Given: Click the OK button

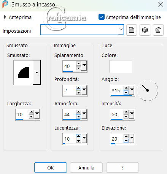Looking at the screenshot, I should (51, 168).
